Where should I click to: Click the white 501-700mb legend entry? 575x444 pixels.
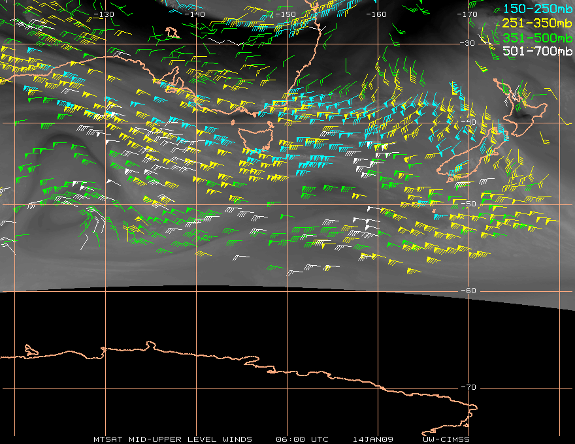537,51
